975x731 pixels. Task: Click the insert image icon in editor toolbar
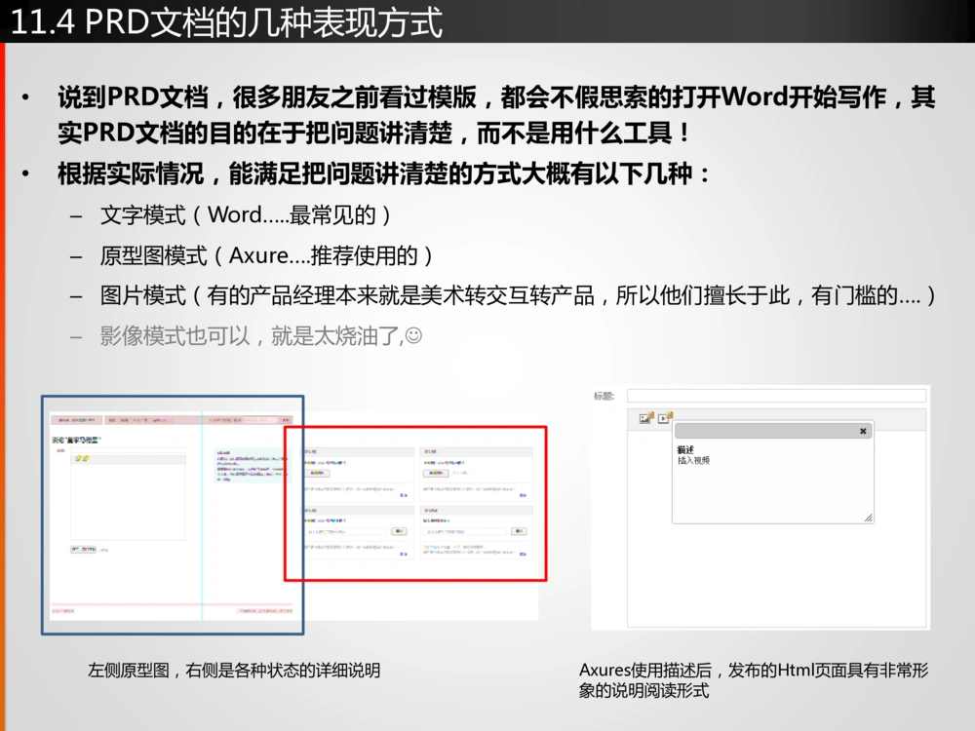pyautogui.click(x=644, y=418)
